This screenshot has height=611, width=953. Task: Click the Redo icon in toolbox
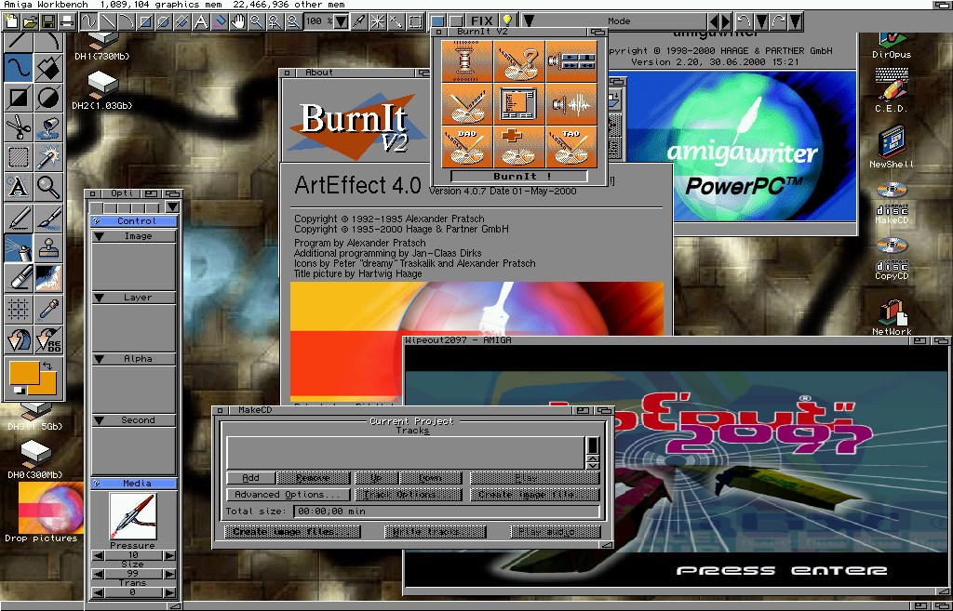pos(48,339)
